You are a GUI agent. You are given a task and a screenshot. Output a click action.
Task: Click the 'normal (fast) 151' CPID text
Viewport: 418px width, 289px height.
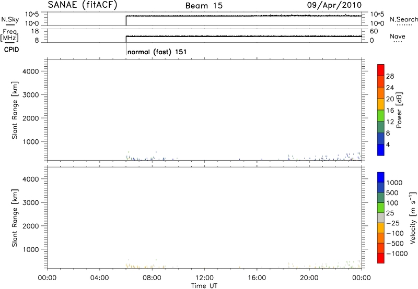(x=157, y=52)
